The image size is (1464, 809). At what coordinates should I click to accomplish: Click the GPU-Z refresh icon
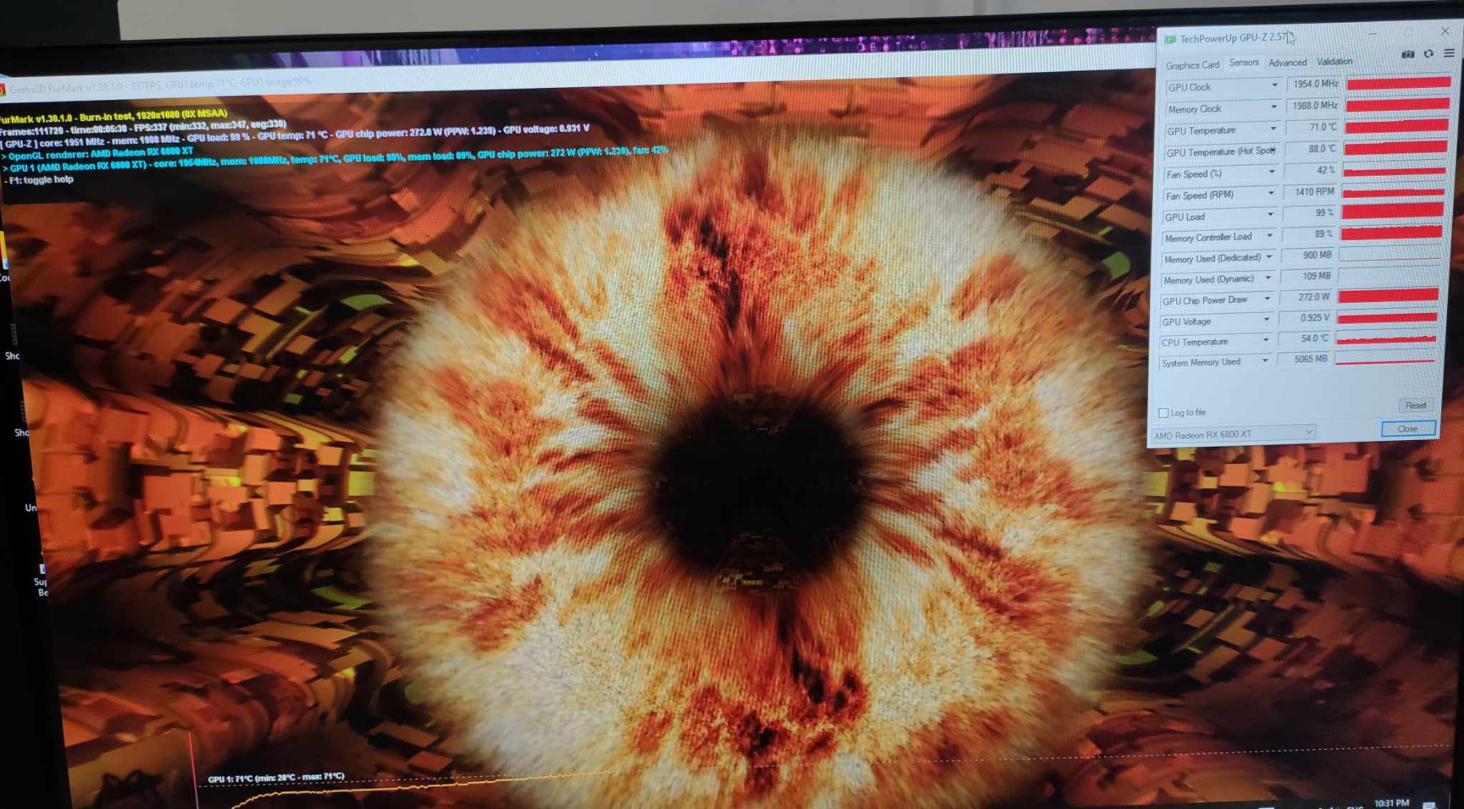click(x=1428, y=54)
